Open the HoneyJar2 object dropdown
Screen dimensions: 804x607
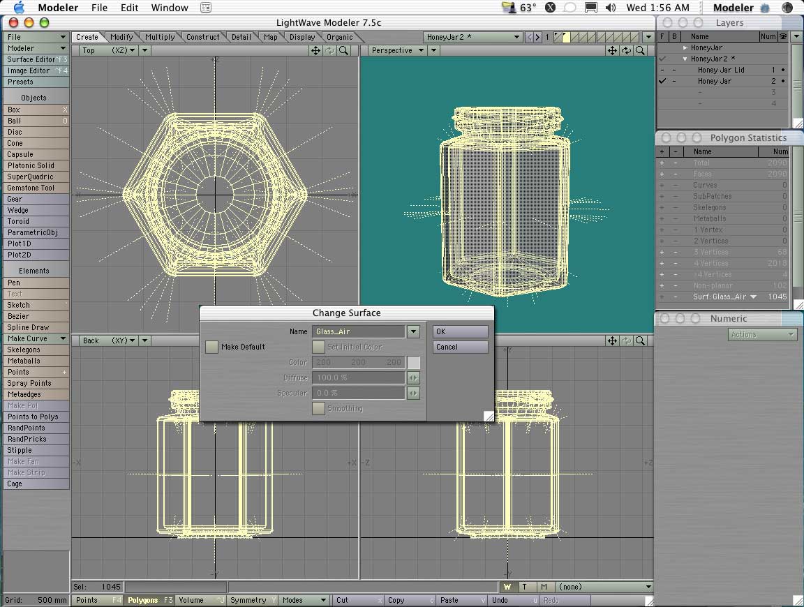click(472, 37)
